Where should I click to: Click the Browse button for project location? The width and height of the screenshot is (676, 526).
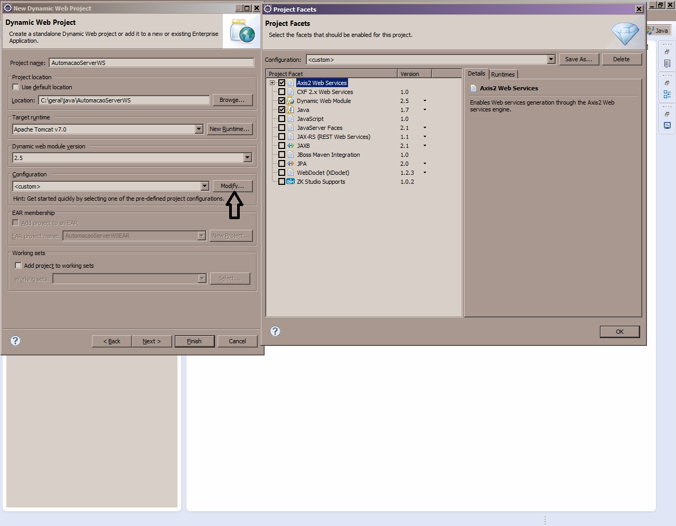click(232, 100)
